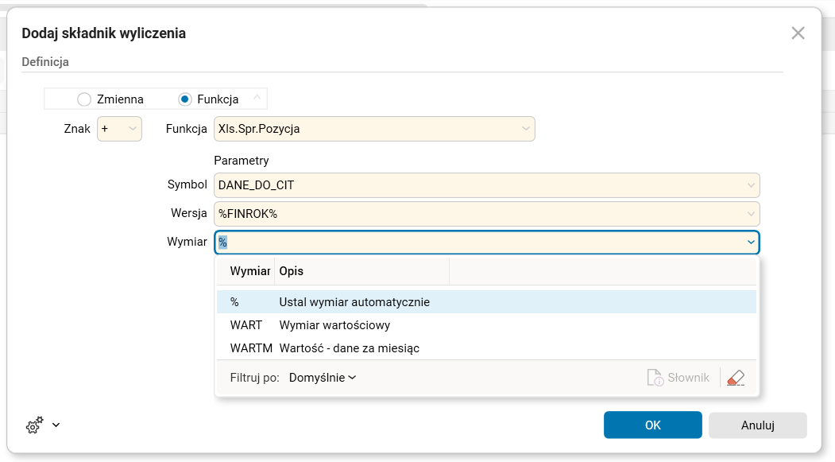Click the Wymiar column header in list

tap(249, 271)
